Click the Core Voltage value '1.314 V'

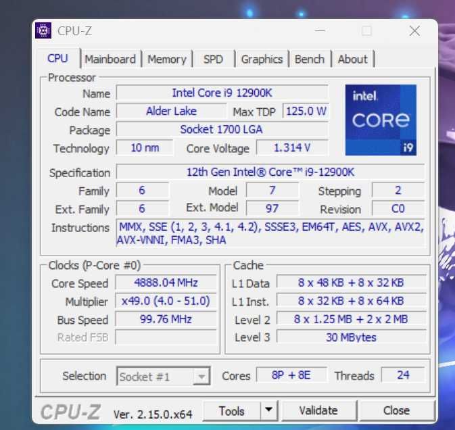click(x=292, y=147)
